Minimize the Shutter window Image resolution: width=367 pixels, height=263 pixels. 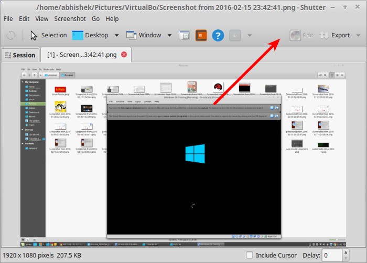(332, 7)
